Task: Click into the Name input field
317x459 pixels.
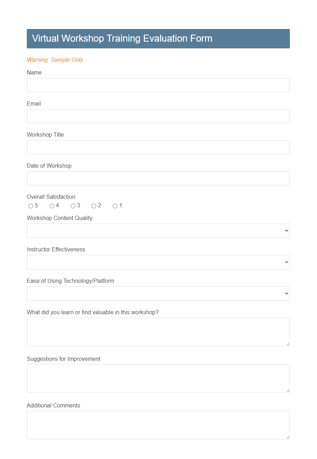Action: click(158, 85)
